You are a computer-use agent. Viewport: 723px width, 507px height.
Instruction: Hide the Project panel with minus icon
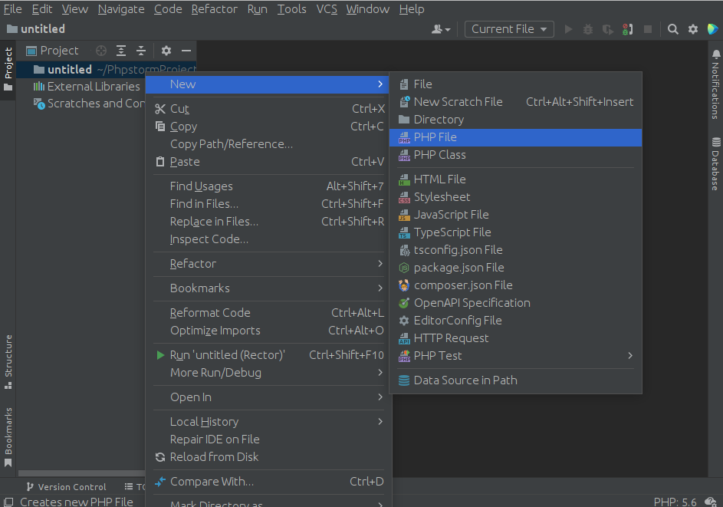186,51
